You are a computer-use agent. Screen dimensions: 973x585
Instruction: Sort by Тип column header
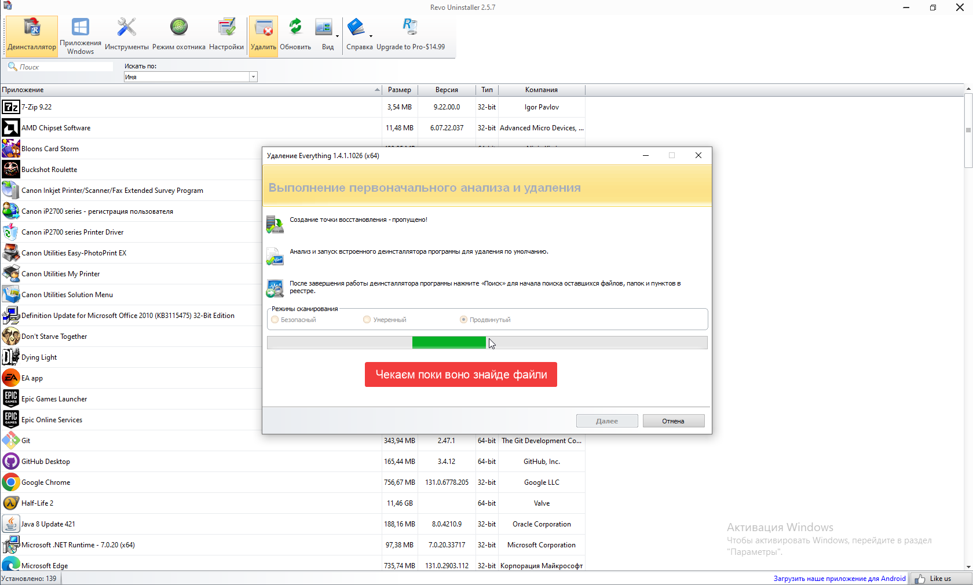pyautogui.click(x=487, y=90)
